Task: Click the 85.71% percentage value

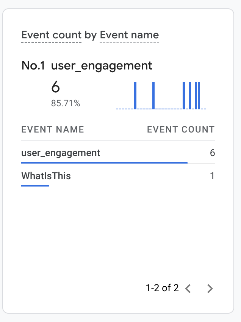Action: tap(66, 103)
